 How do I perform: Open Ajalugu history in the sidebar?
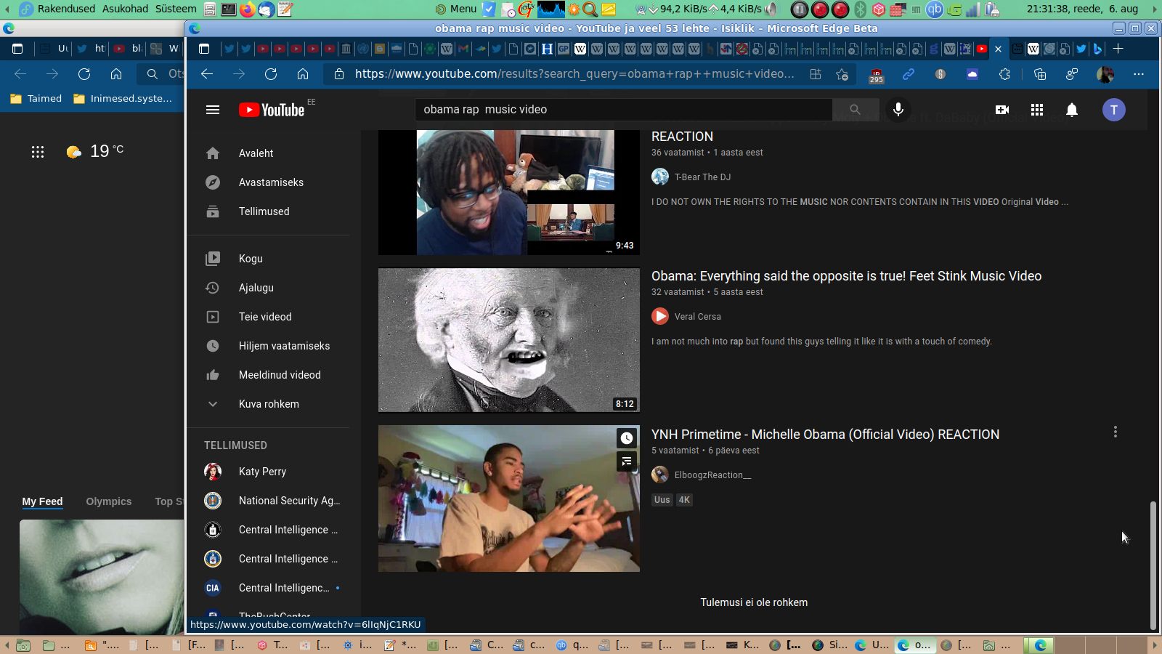pyautogui.click(x=256, y=288)
